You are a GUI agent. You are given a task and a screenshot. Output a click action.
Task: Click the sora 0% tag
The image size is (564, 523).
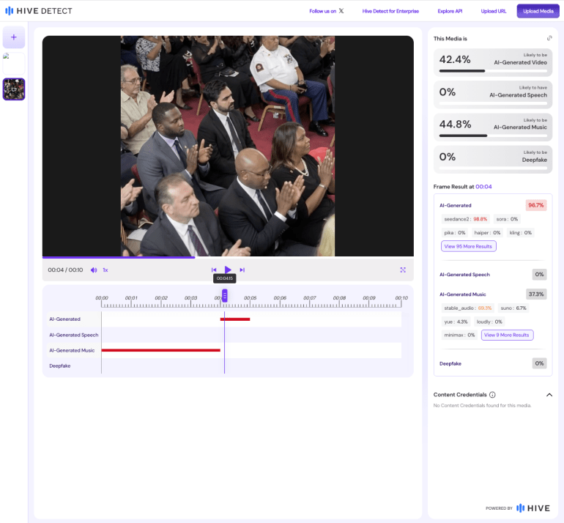(507, 219)
